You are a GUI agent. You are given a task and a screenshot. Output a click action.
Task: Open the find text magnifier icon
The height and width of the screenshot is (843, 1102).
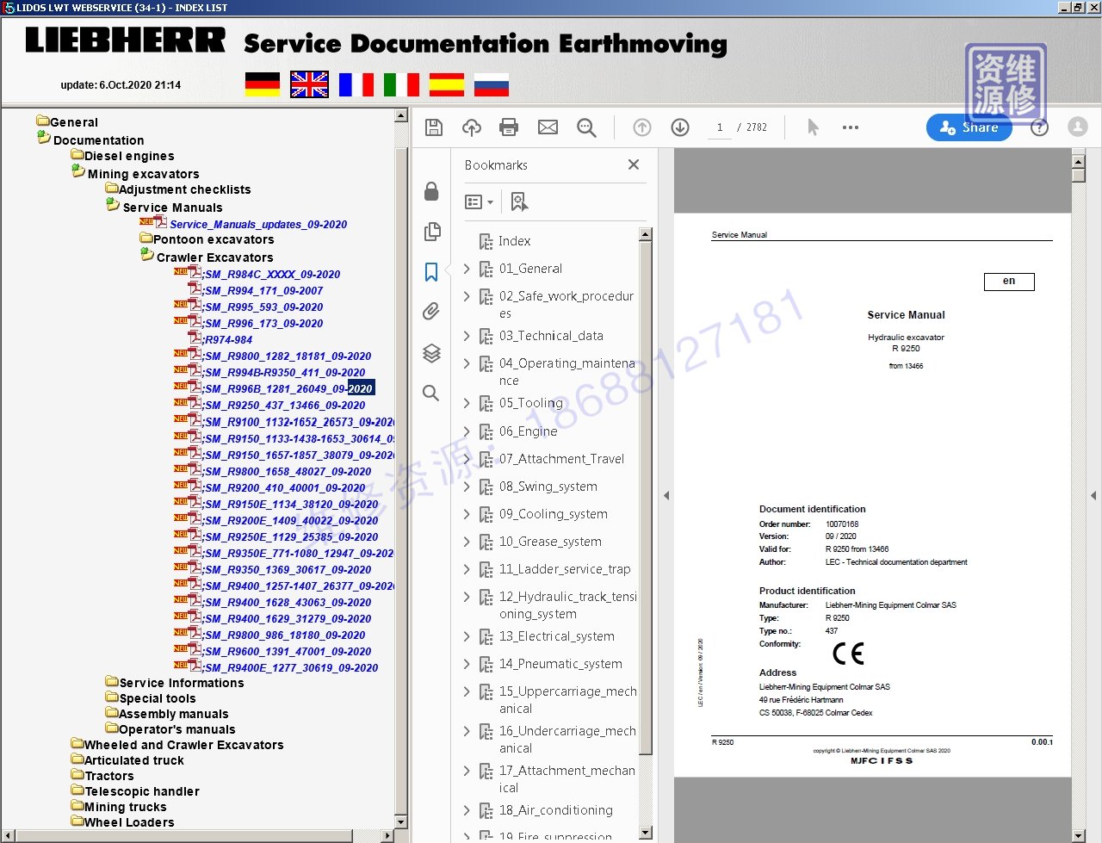pyautogui.click(x=586, y=127)
